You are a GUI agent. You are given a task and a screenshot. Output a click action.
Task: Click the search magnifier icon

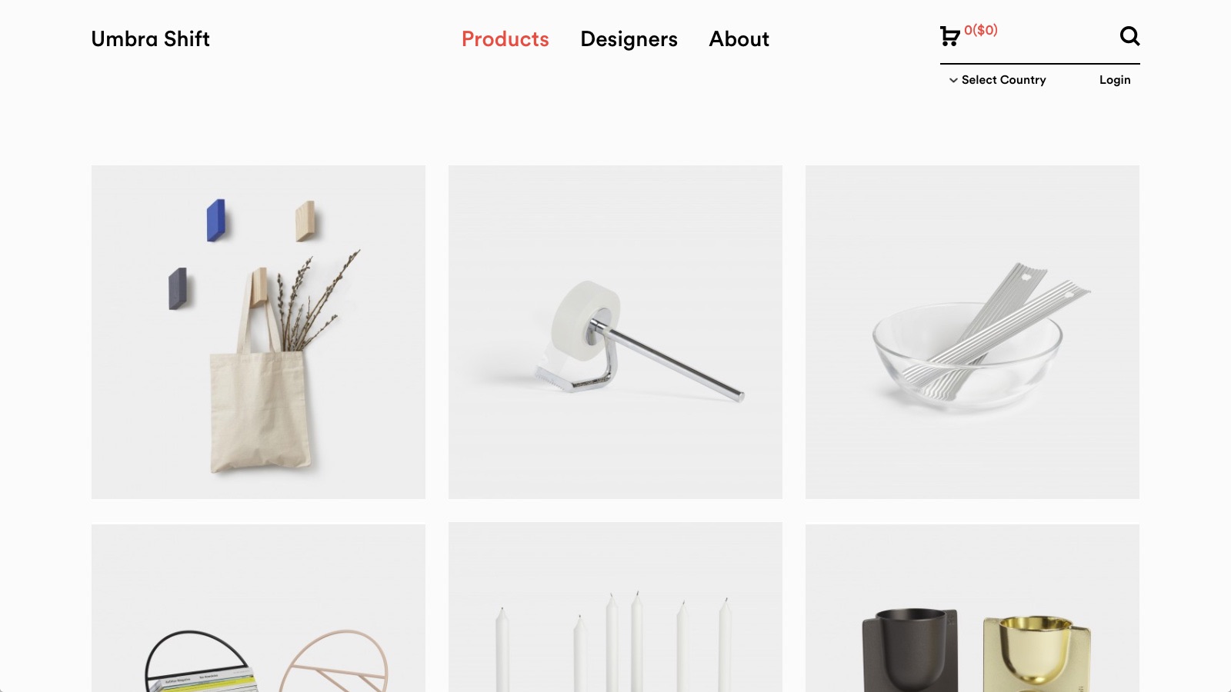click(x=1129, y=36)
